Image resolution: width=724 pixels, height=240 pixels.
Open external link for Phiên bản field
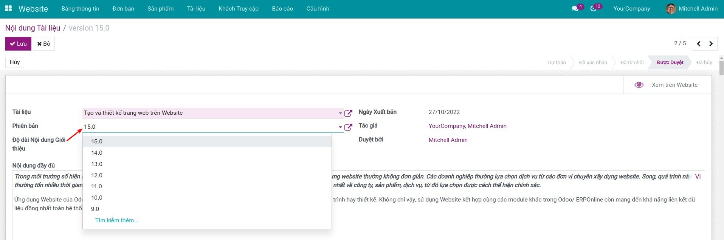[x=348, y=127]
